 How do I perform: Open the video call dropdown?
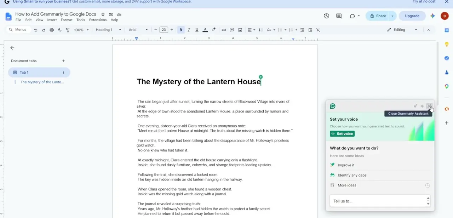359,16
